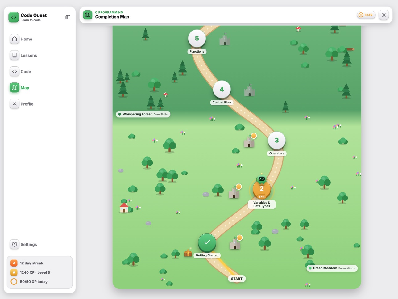The height and width of the screenshot is (299, 398).
Task: Click the daily XP progress ring
Action: point(14,282)
